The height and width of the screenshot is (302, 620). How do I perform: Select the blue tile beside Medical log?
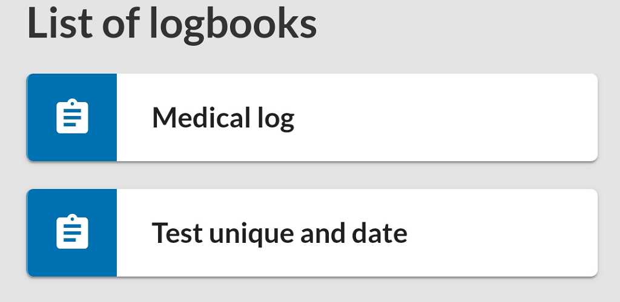tap(71, 118)
